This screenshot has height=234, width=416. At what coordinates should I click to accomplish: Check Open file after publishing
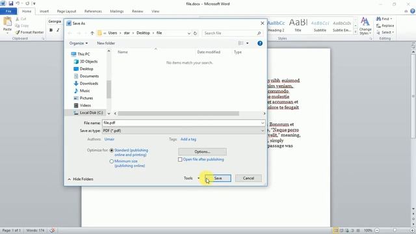180,159
